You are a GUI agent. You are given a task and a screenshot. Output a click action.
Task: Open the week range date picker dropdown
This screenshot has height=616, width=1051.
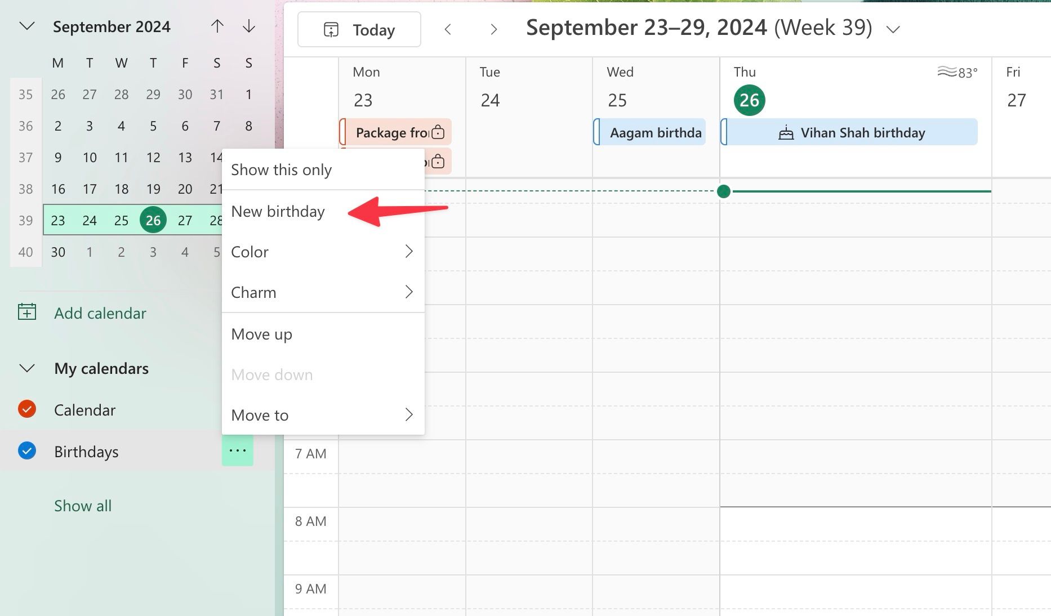(x=893, y=29)
